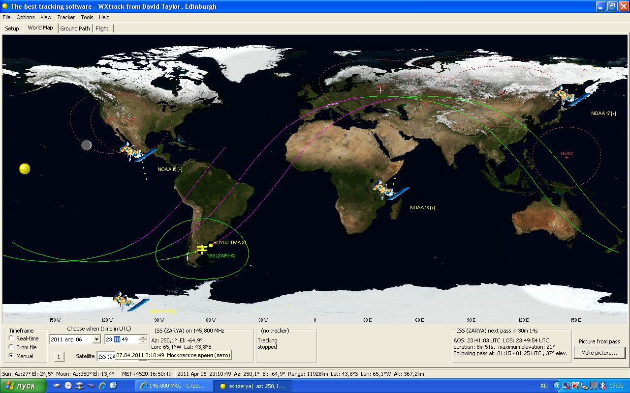Open the date dropdown showing 2011 апр 06
630x393 pixels.
tap(96, 339)
